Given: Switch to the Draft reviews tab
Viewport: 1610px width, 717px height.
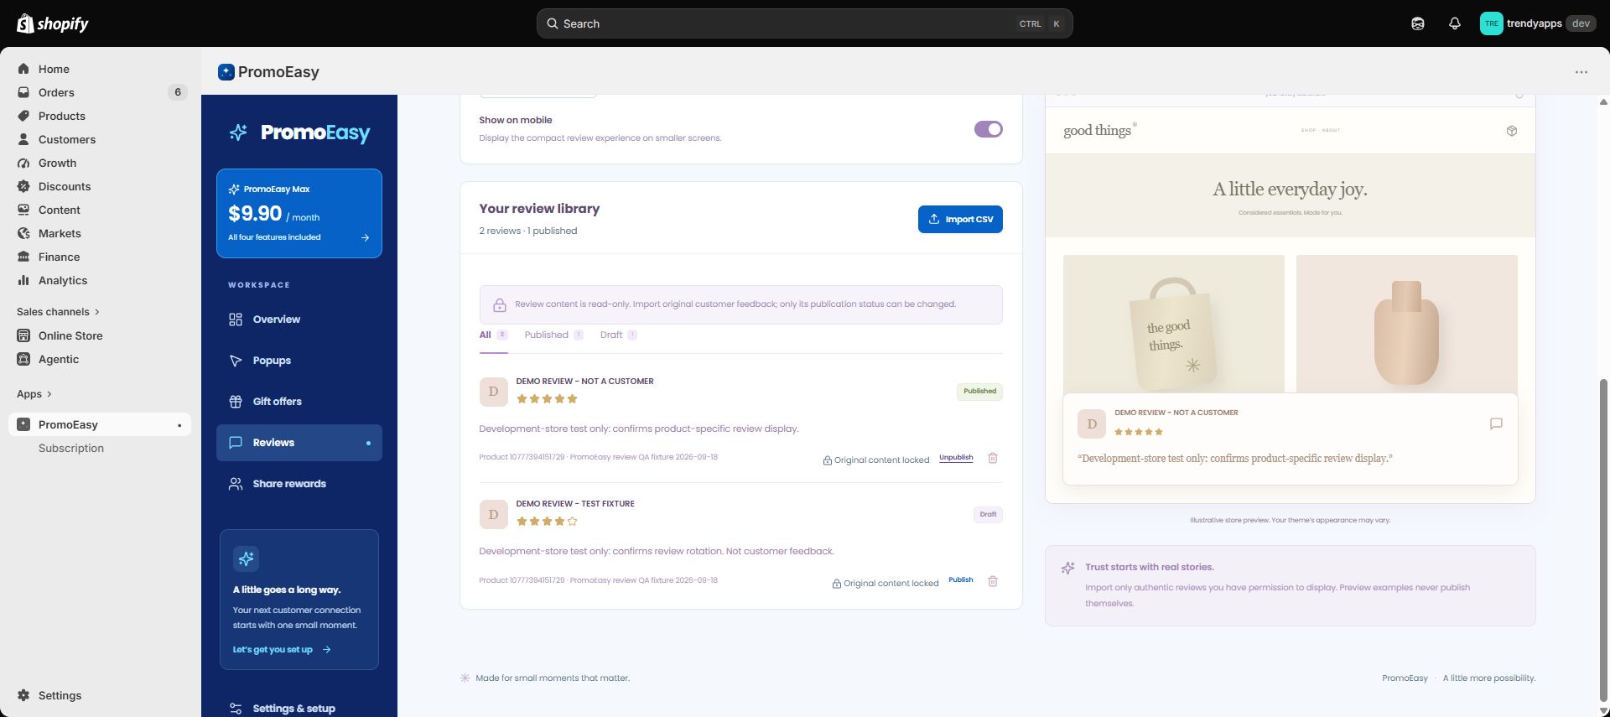Looking at the screenshot, I should (x=618, y=335).
